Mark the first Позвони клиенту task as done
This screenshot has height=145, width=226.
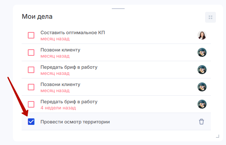click(31, 53)
